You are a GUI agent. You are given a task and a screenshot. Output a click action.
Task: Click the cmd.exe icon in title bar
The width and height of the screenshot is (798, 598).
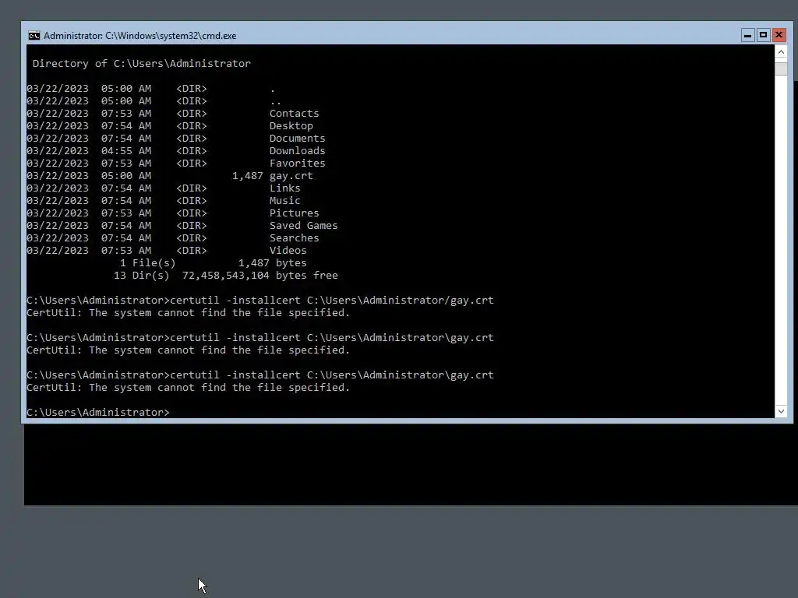click(x=34, y=36)
